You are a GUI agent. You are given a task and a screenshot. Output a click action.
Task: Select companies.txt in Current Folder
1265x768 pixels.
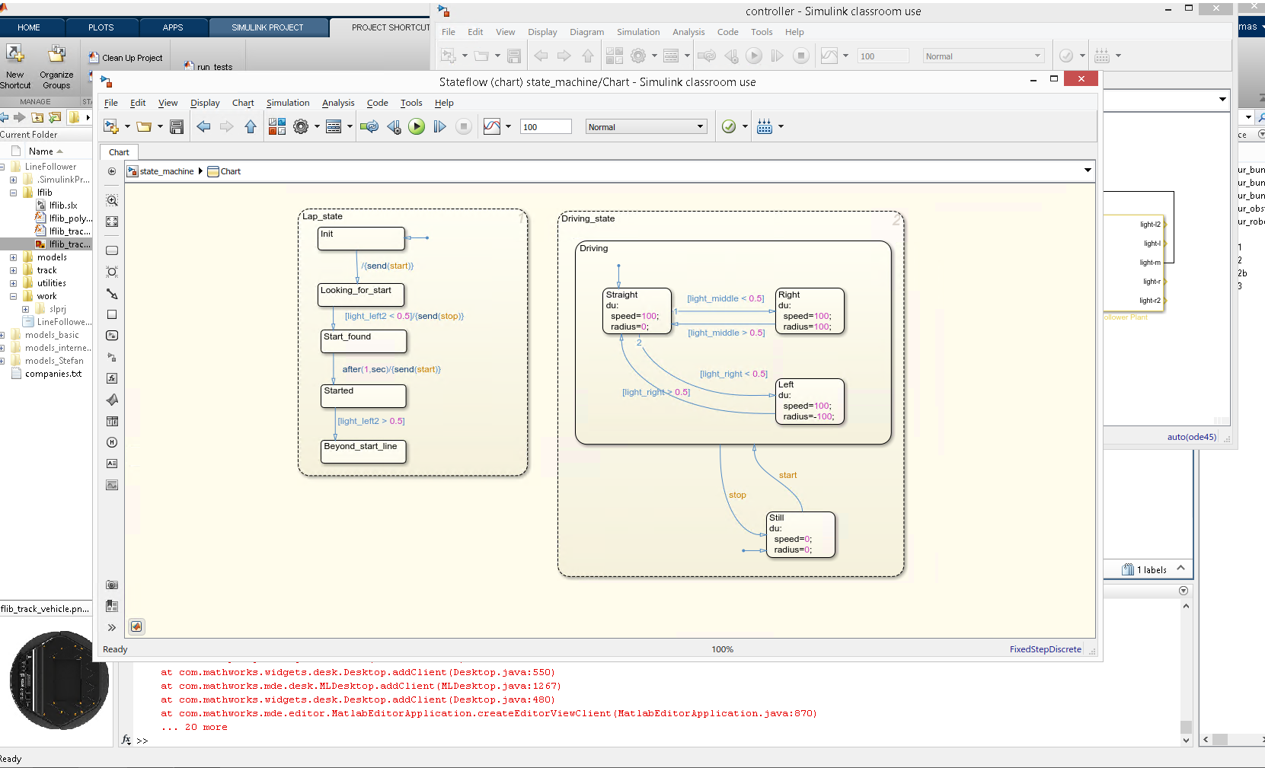pos(53,374)
